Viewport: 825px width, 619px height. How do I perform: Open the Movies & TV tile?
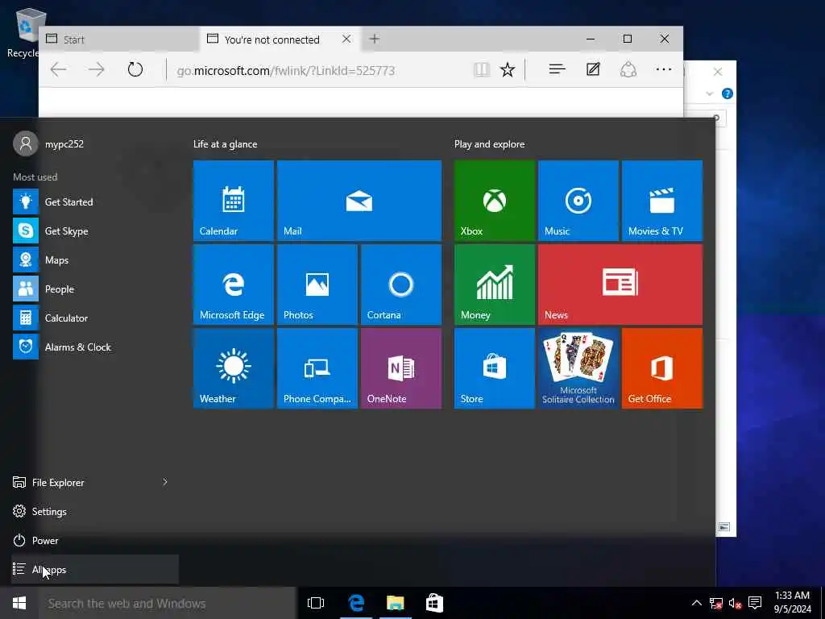click(662, 201)
